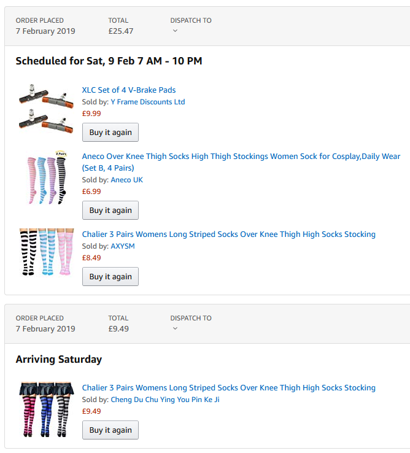Open Aneco four-pair socks product thumbnail

(x=46, y=177)
